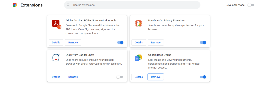Click 'Edit, create and view your documents' description
Viewport: 257px width, 104px height.
click(174, 64)
